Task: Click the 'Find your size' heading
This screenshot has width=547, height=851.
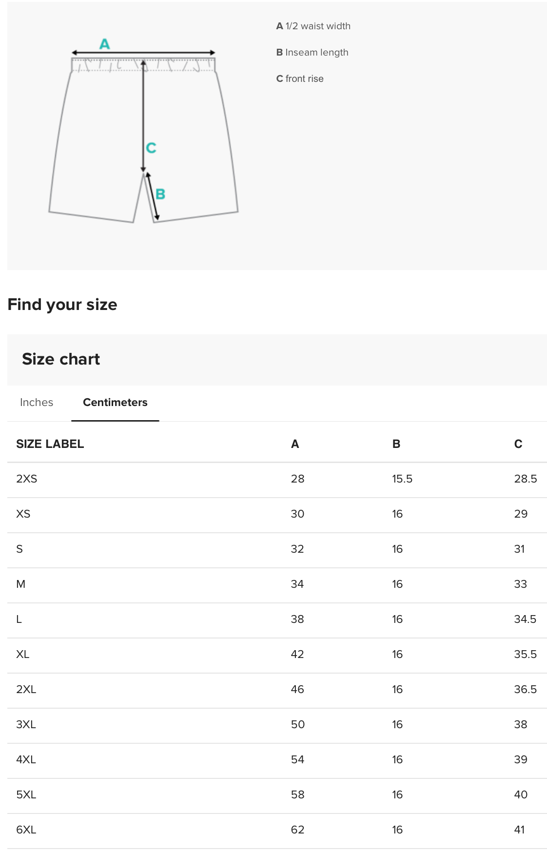Action: click(62, 305)
